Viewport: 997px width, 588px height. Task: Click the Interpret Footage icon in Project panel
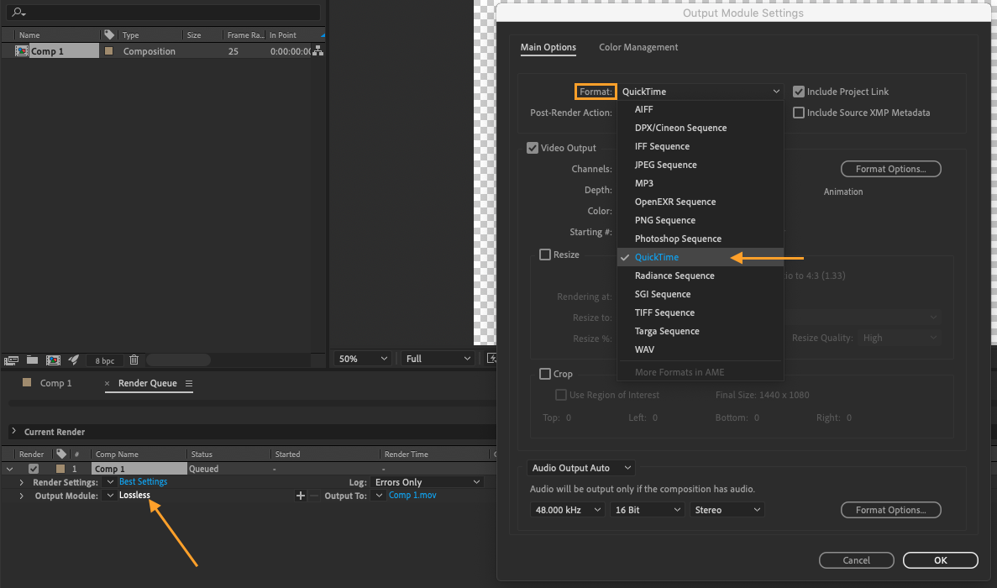pyautogui.click(x=11, y=360)
